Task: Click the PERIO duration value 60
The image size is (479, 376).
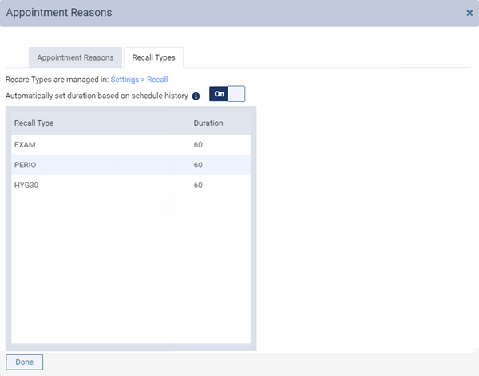Action: pyautogui.click(x=198, y=165)
